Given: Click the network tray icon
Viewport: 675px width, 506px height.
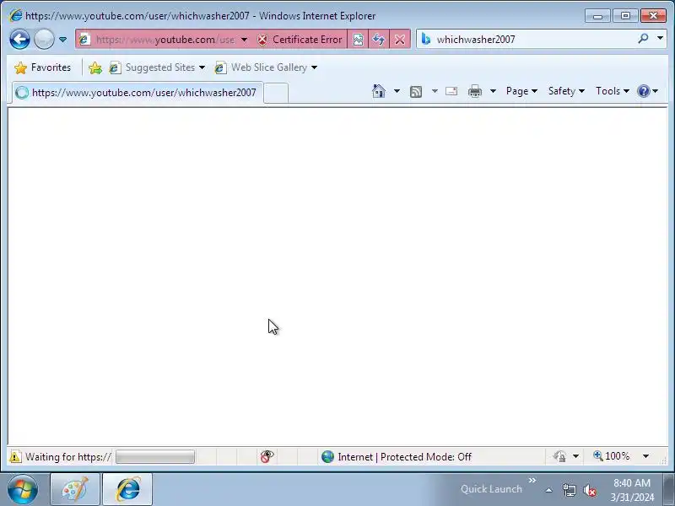Looking at the screenshot, I should pyautogui.click(x=569, y=490).
